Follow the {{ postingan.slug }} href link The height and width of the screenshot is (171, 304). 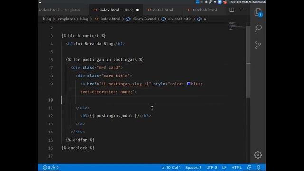(x=125, y=84)
